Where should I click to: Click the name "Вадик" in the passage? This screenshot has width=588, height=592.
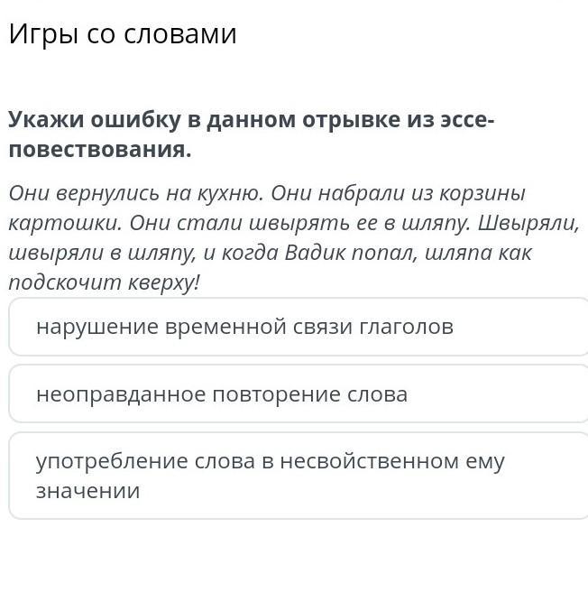[x=317, y=253]
